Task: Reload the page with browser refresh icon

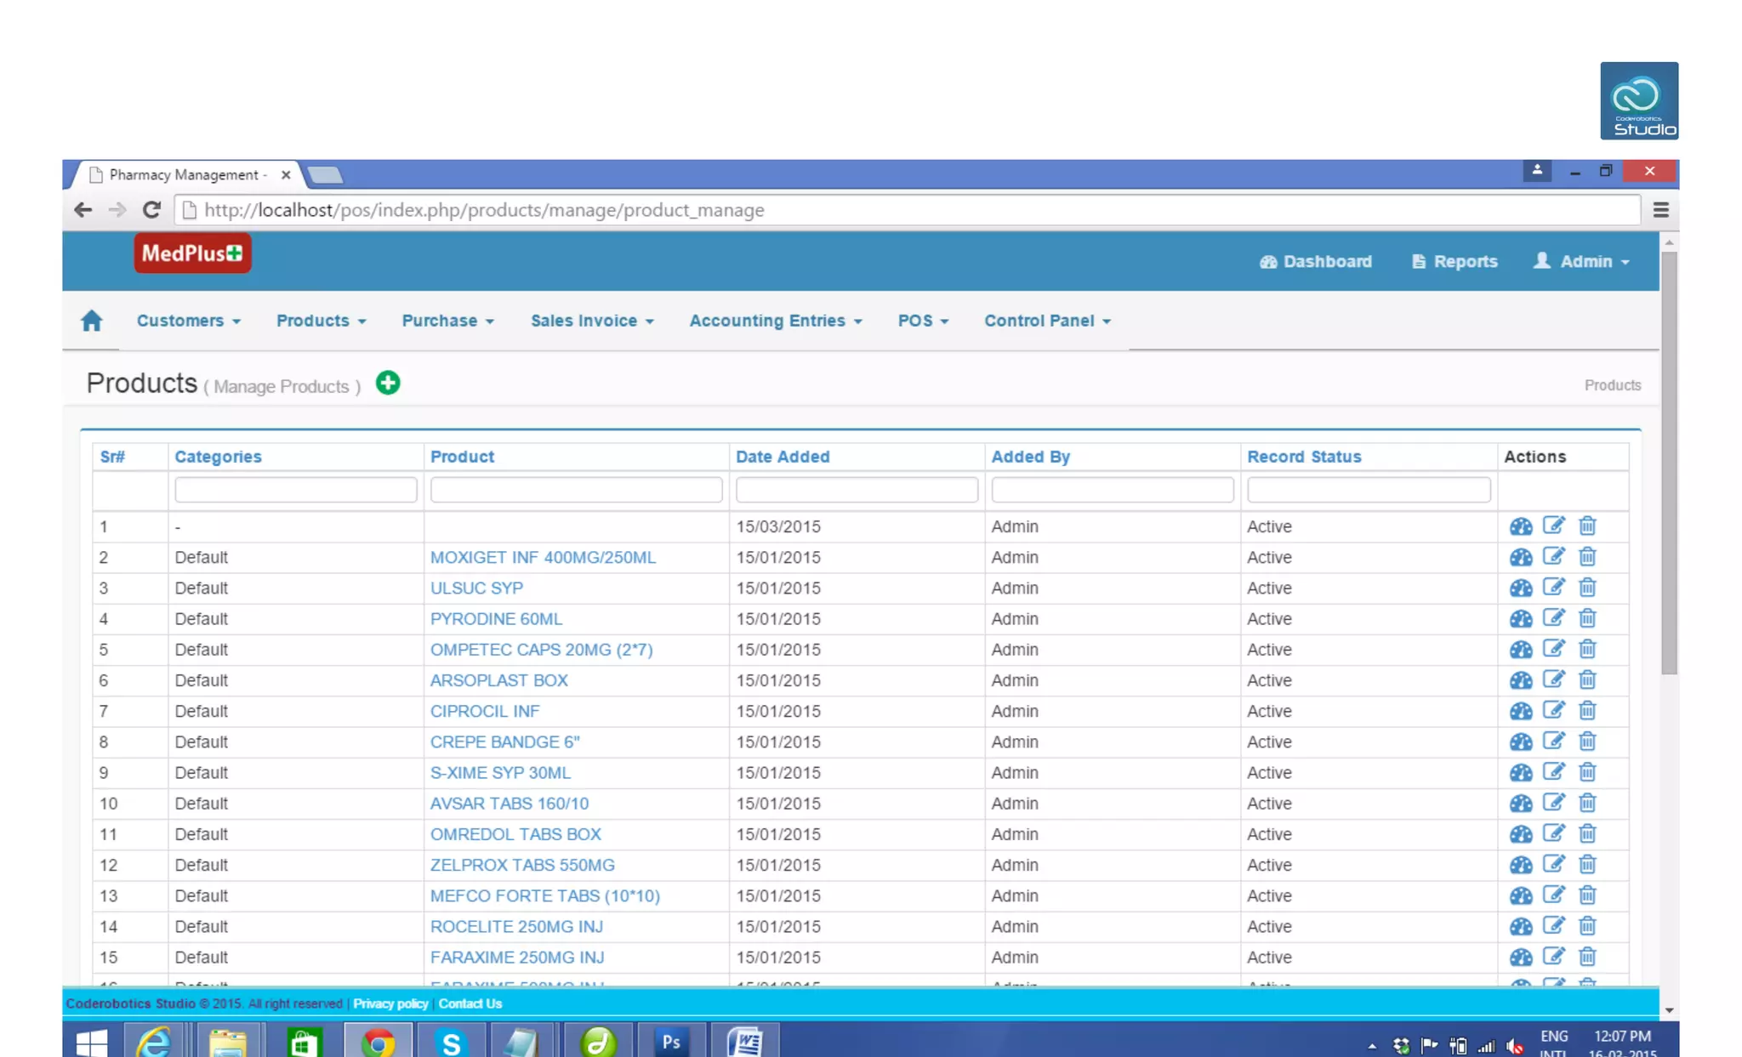Action: click(x=151, y=210)
